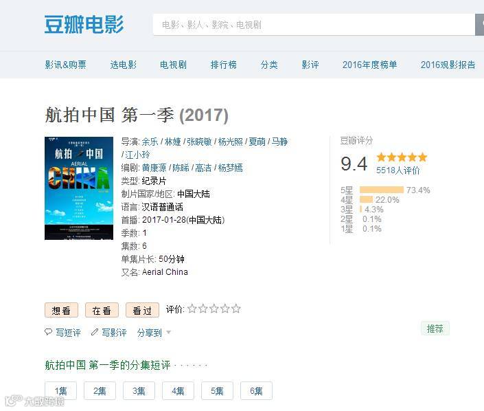
Task: Click the pencil icon beside 写影评
Action: [95, 332]
